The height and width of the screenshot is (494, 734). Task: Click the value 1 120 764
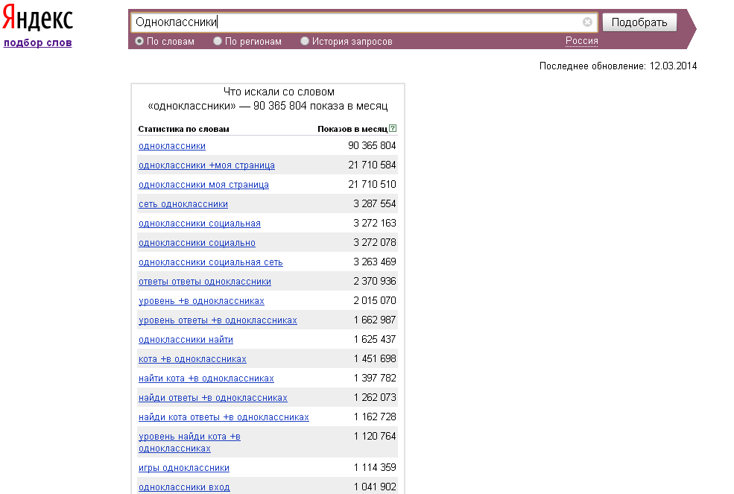click(375, 436)
